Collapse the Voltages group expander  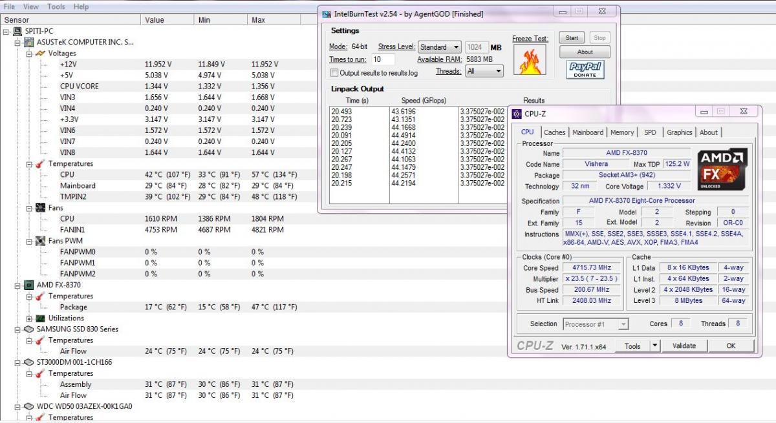point(29,53)
